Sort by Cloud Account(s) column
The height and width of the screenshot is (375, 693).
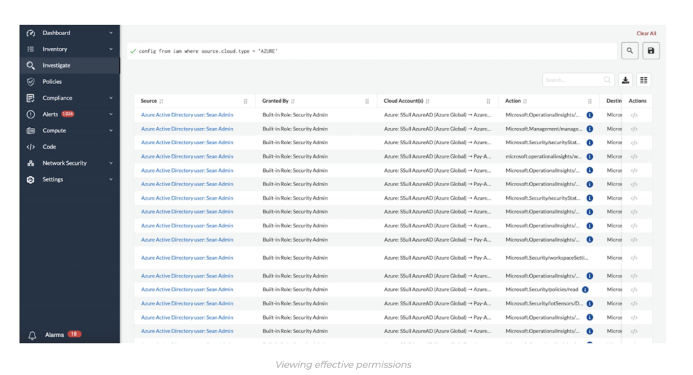click(428, 102)
